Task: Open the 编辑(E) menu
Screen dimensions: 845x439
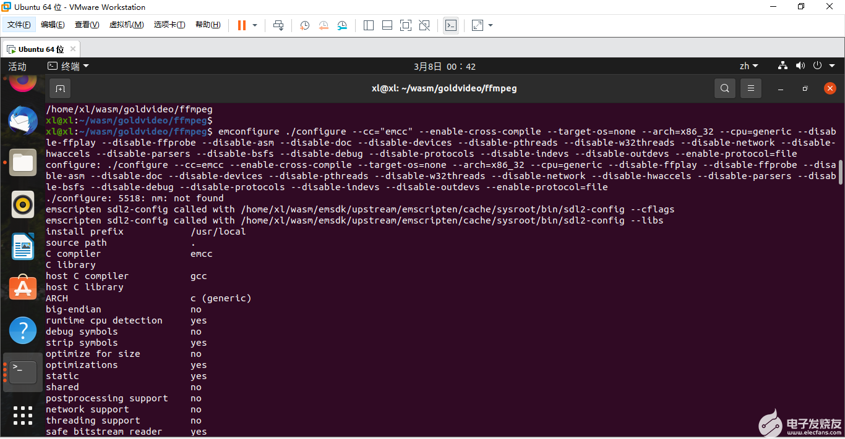Action: (x=53, y=25)
